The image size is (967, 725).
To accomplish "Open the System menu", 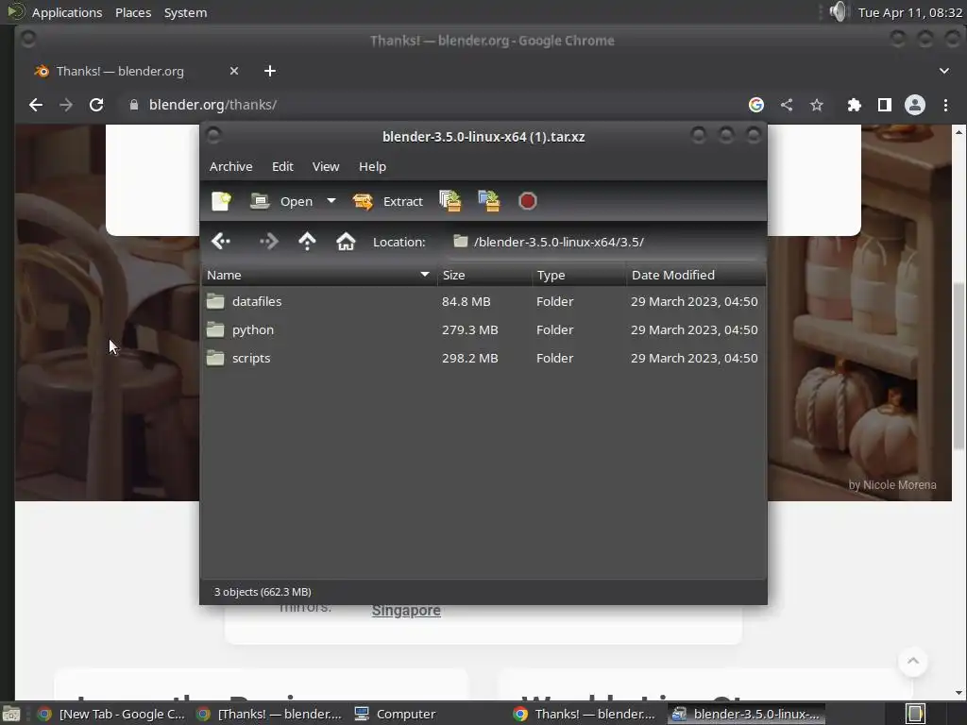I will pyautogui.click(x=185, y=12).
